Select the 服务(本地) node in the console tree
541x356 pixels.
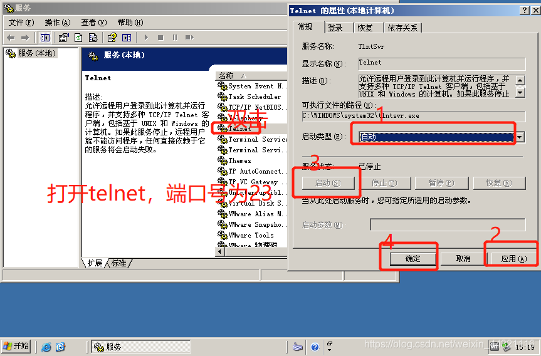tap(37, 53)
